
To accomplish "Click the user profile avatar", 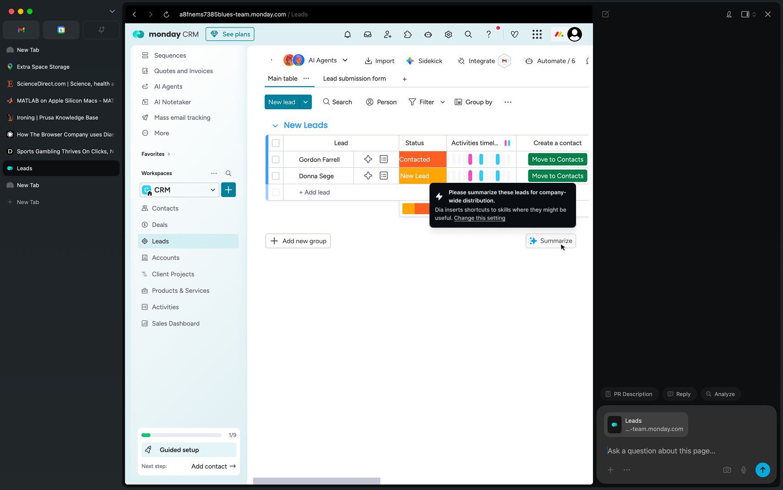I will pyautogui.click(x=575, y=34).
